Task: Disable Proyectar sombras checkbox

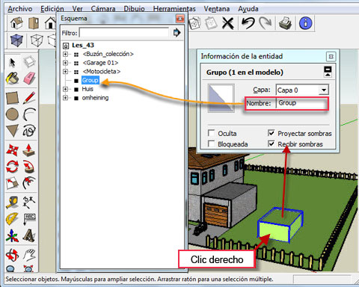Action: 271,133
